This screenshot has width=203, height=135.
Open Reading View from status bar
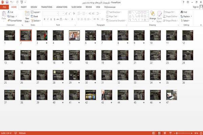coord(165,133)
